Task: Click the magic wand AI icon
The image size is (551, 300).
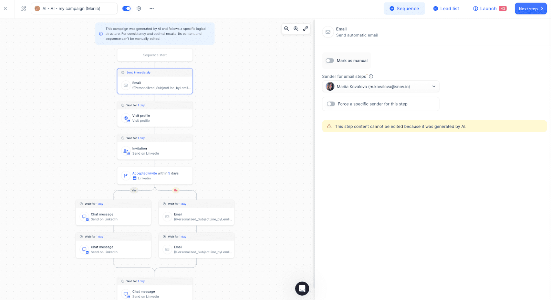Action: [24, 9]
